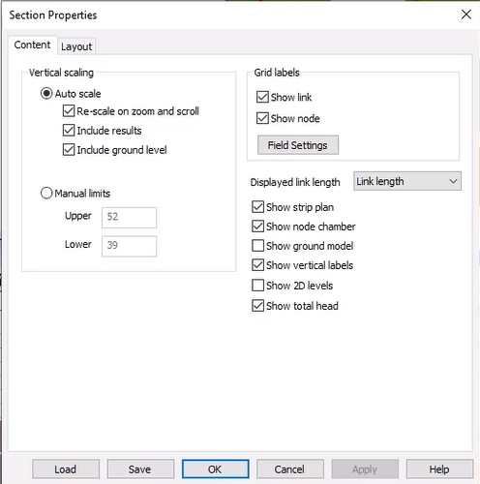Switch to the Layout tab
Viewport: 480px width, 484px height.
coord(76,46)
